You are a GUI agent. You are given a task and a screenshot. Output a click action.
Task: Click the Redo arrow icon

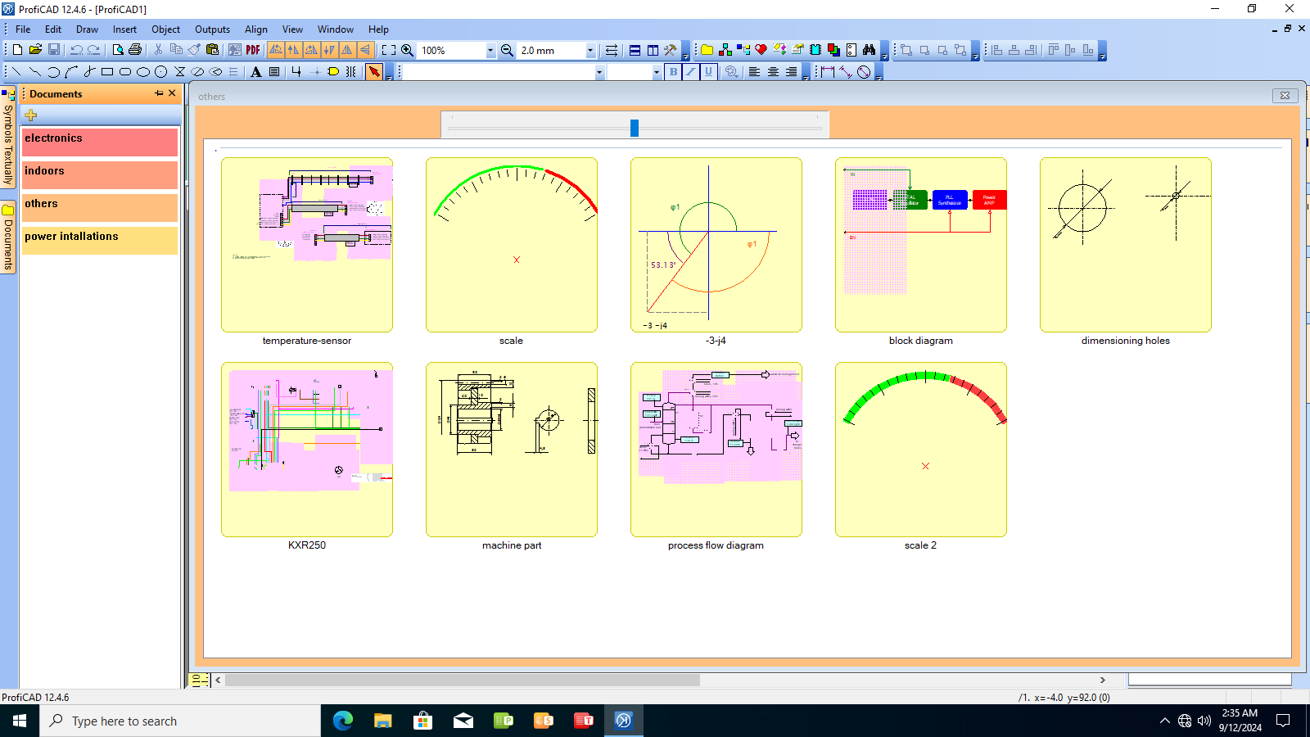94,50
